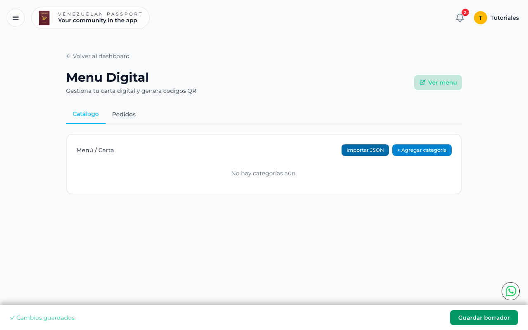The height and width of the screenshot is (330, 528).
Task: Click the Venezuelan Passport logo thumbnail
Action: tap(44, 18)
